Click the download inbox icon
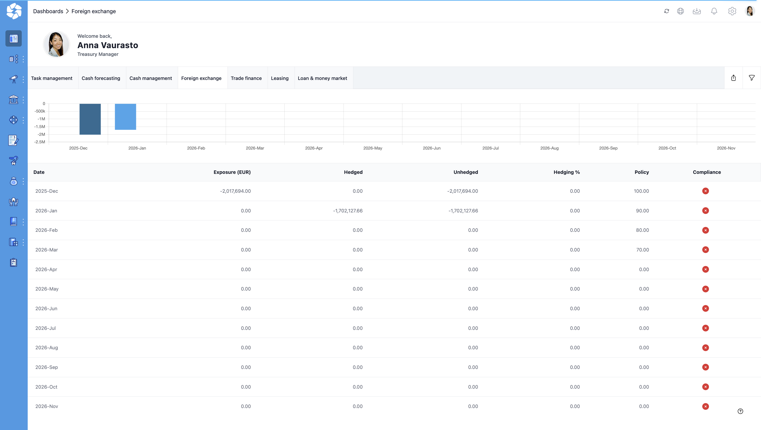 697,11
